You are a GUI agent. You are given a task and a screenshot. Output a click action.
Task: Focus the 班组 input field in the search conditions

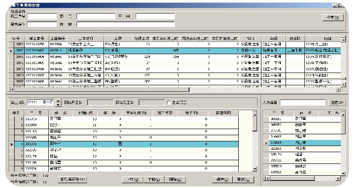point(125,25)
